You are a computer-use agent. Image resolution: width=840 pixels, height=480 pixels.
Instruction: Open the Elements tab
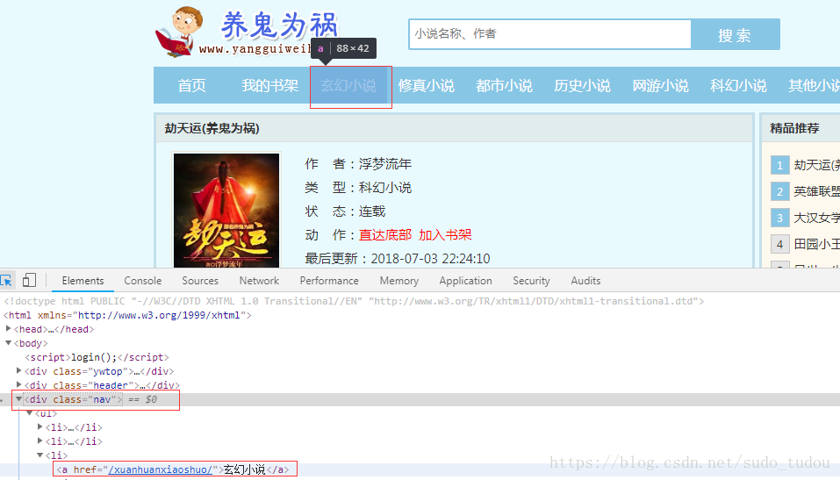click(x=83, y=281)
